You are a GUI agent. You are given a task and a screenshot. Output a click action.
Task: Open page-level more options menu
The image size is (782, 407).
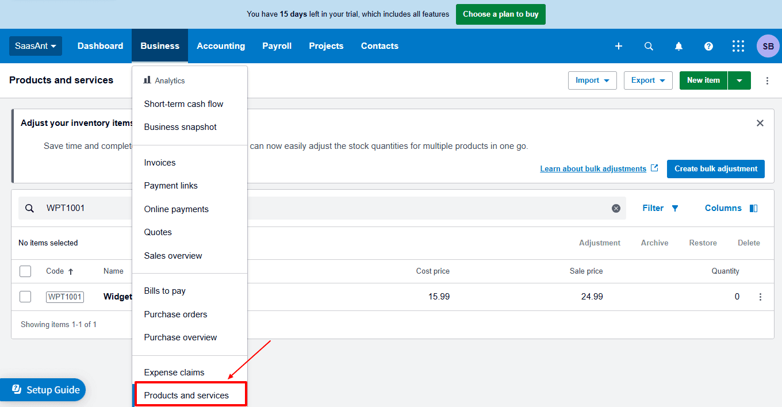767,80
